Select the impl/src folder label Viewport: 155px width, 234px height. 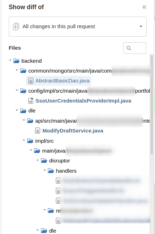coord(44,141)
